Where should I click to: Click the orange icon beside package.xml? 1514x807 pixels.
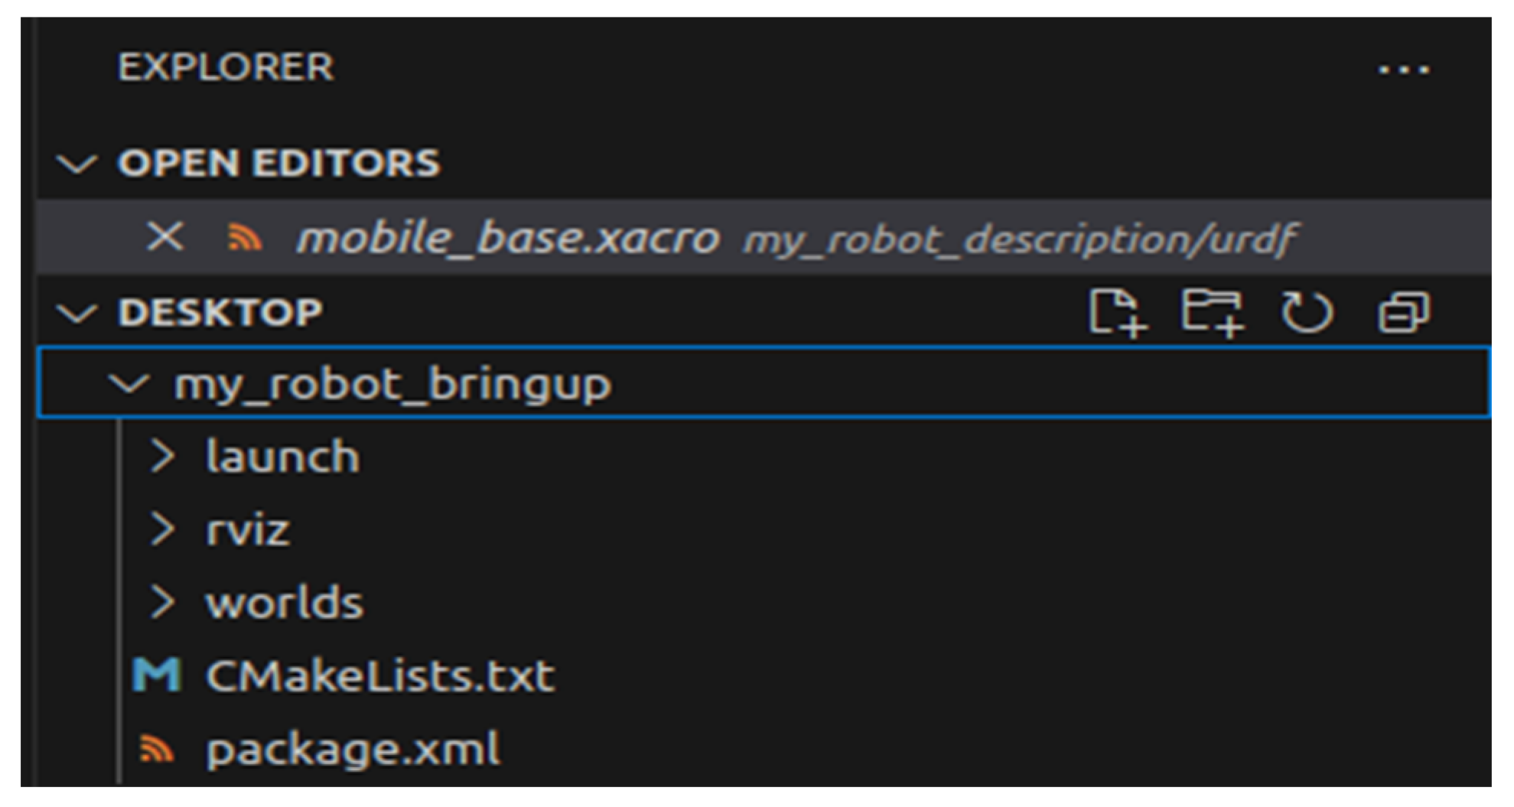pyautogui.click(x=157, y=749)
